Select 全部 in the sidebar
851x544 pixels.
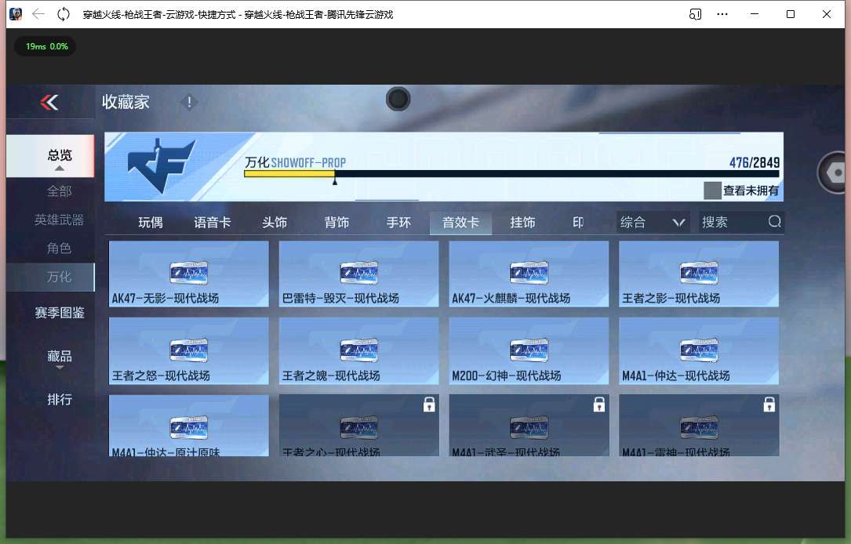click(x=59, y=191)
